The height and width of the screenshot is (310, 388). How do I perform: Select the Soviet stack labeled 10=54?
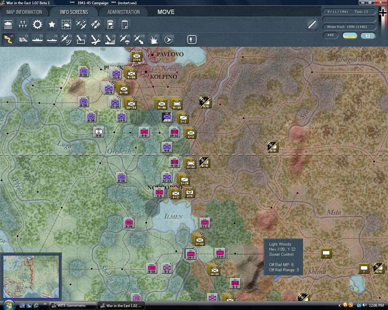click(x=131, y=104)
